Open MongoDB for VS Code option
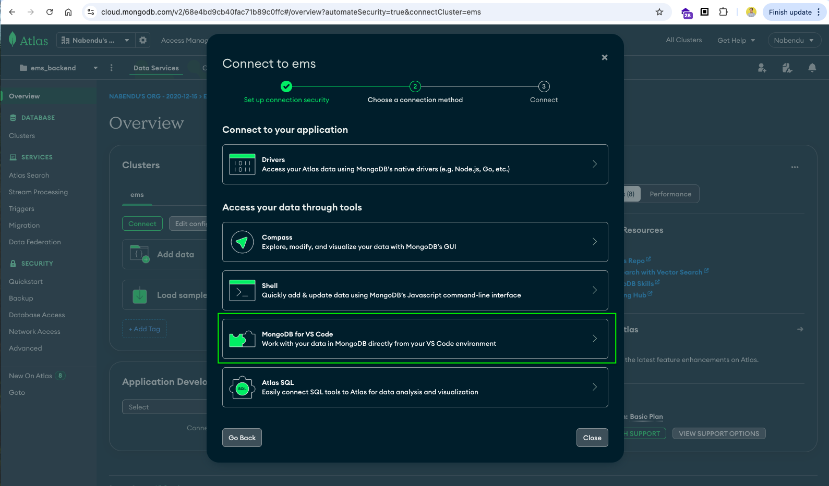This screenshot has width=829, height=486. click(x=415, y=339)
